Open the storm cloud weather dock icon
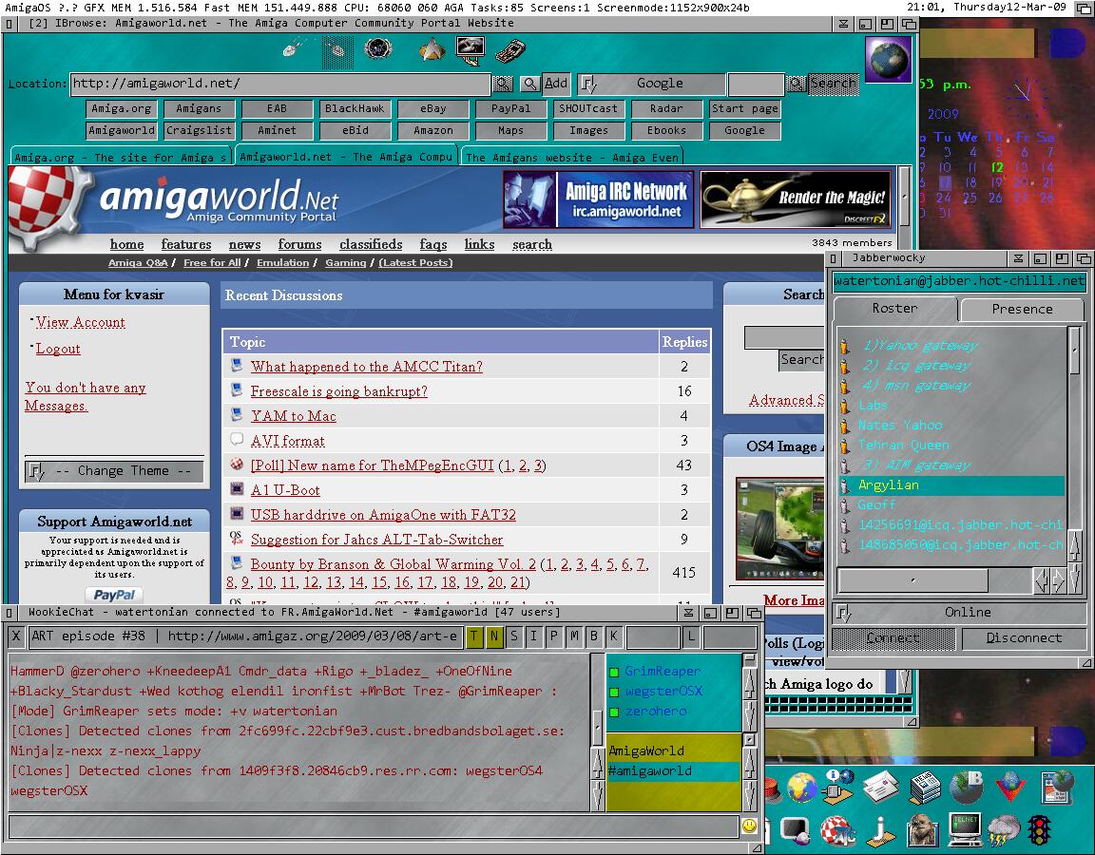 click(1004, 829)
